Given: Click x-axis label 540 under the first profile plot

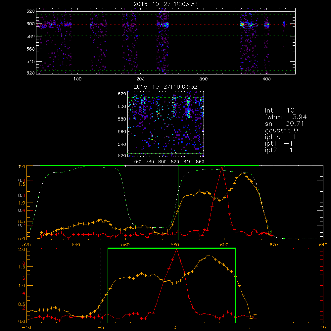Looking at the screenshot, I should (76, 245).
